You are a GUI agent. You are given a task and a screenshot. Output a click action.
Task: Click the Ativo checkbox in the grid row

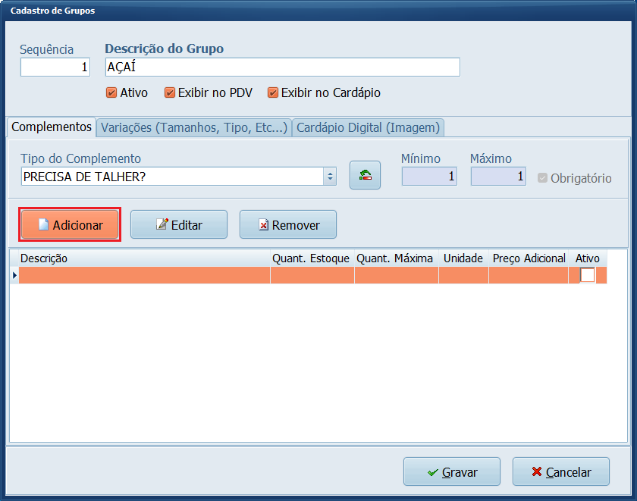[587, 275]
